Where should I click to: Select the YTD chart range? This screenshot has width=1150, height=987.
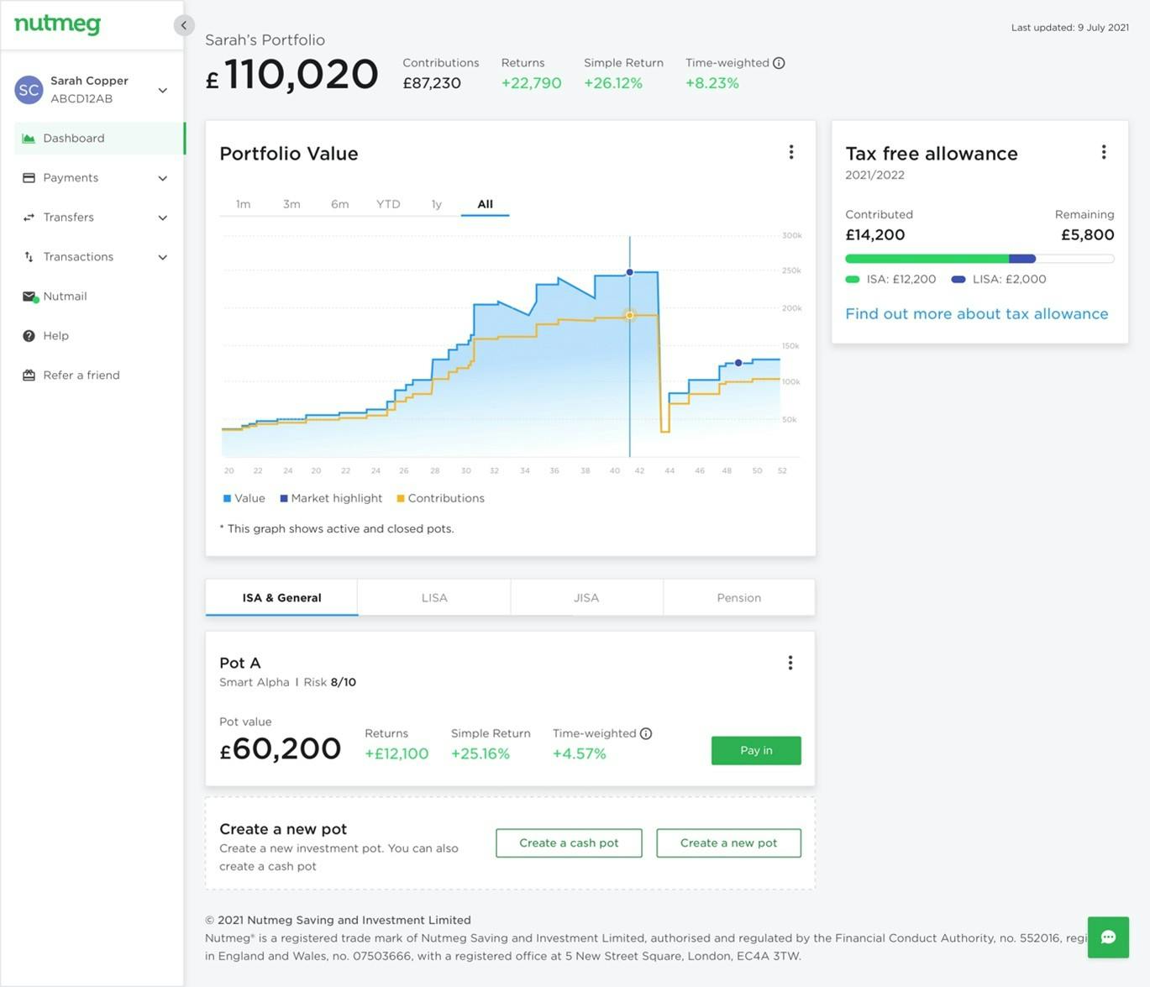pos(388,204)
